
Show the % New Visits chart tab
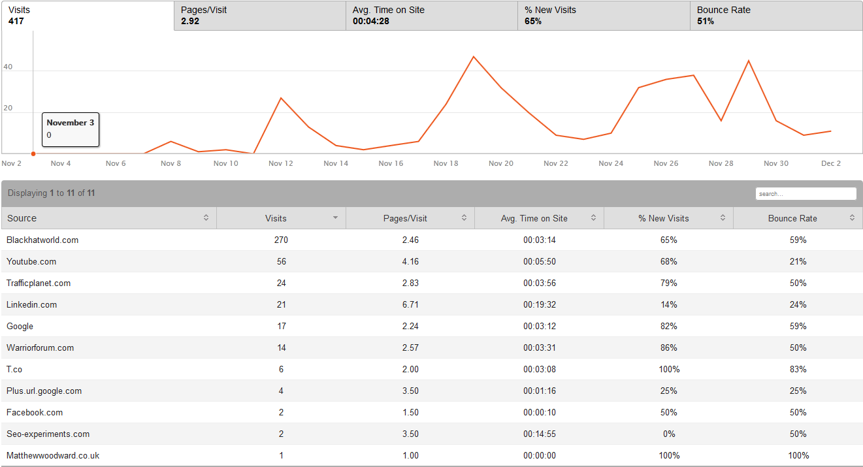(604, 16)
